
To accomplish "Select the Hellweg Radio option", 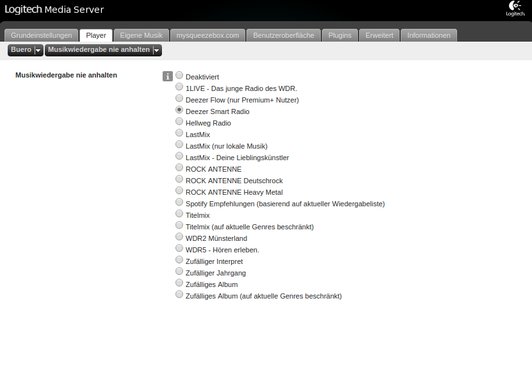I will tap(179, 121).
